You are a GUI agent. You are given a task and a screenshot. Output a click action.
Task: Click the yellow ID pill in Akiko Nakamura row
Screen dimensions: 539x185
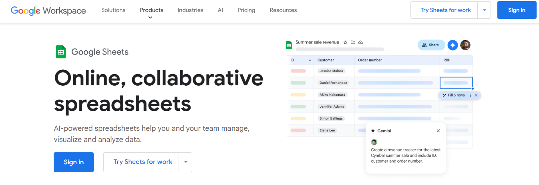click(298, 95)
